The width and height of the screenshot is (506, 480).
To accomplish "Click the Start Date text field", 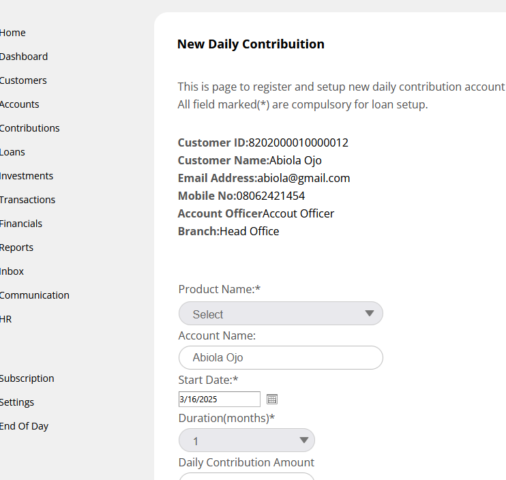I will [x=219, y=399].
